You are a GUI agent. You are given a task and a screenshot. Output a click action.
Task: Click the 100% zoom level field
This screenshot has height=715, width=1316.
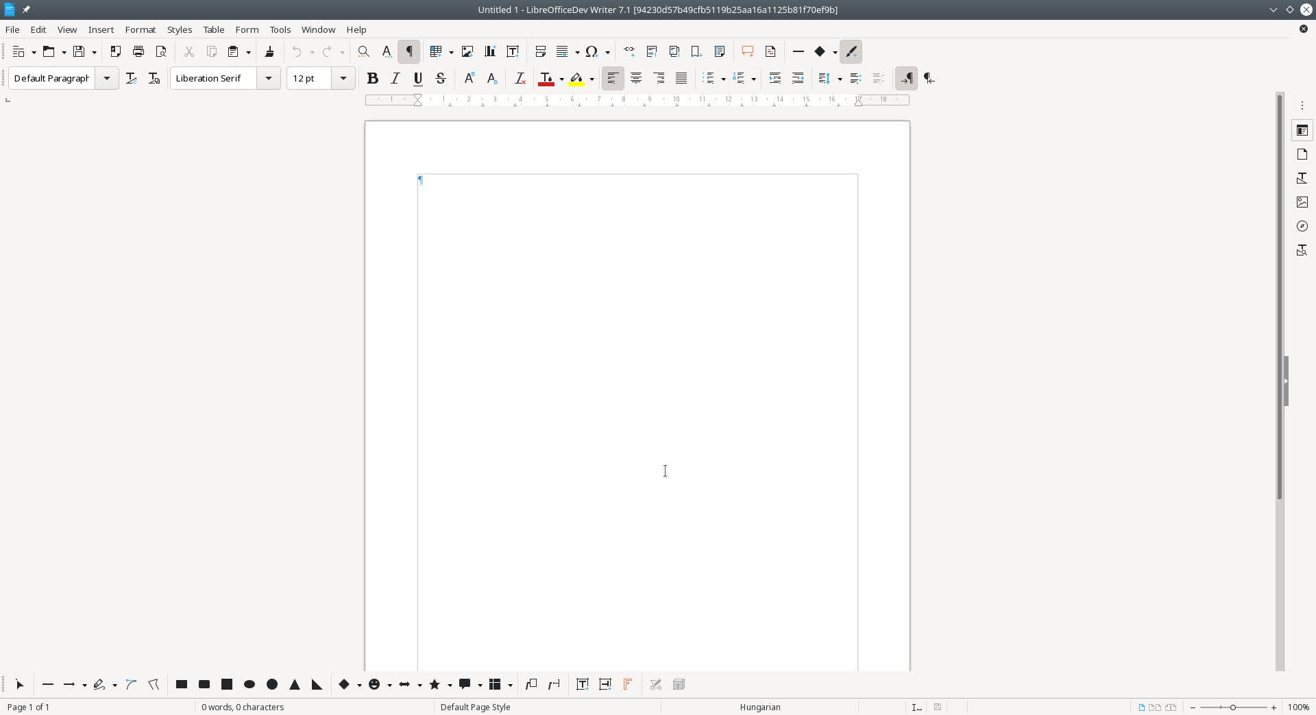coord(1298,707)
